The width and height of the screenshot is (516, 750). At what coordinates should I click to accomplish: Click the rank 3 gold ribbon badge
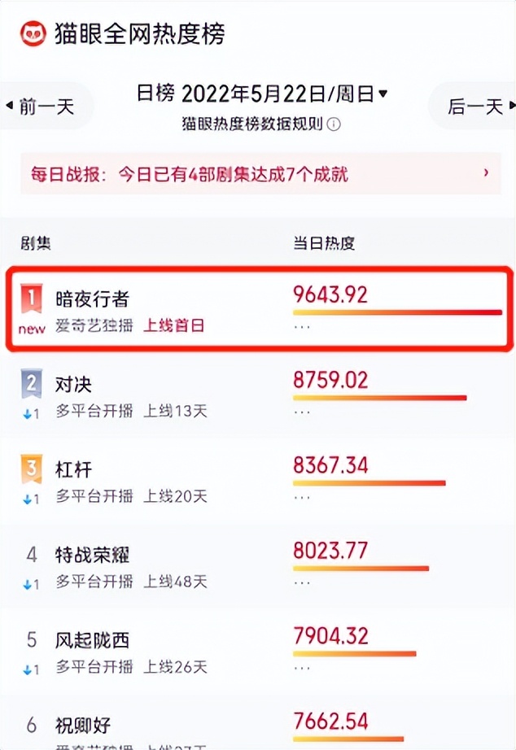pos(31,469)
